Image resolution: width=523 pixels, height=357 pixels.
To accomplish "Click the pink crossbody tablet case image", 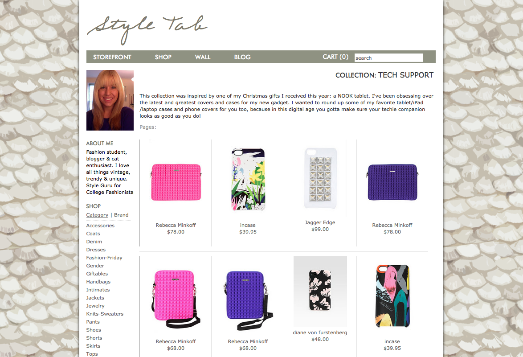I will tap(176, 299).
